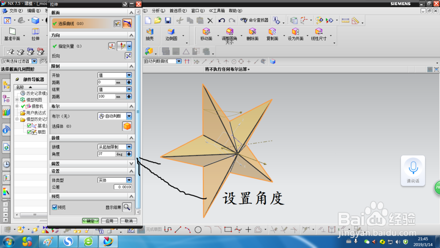Select the Datum Plane (基准平面) tool
Viewport: 440px width, 248px height.
(12, 34)
